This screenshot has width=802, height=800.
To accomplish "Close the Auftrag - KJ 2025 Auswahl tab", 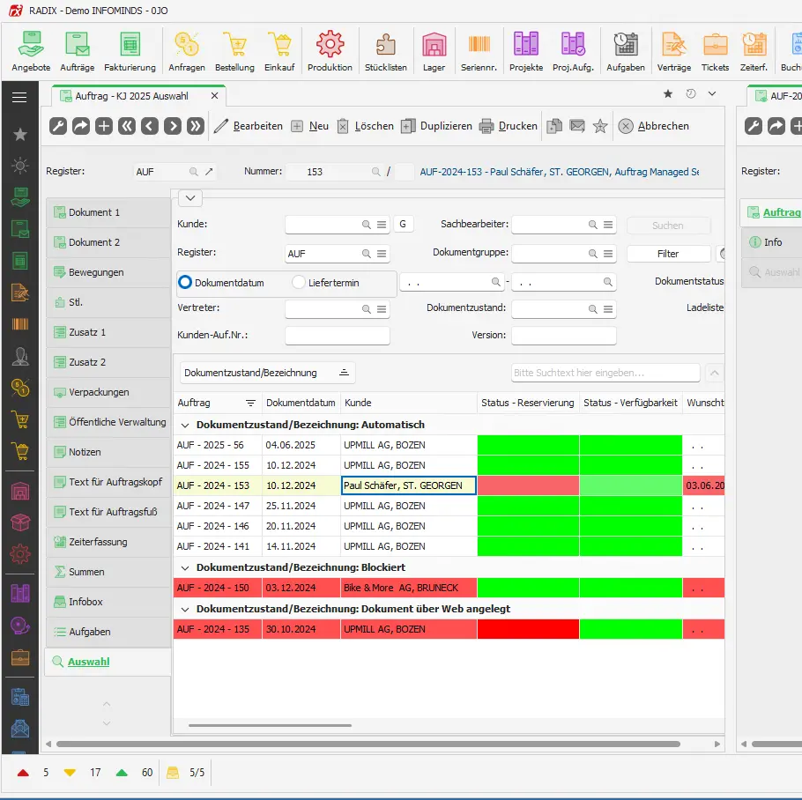I will tap(215, 95).
